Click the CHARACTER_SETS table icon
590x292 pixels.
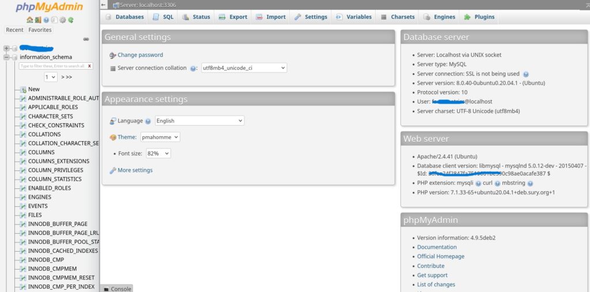click(x=23, y=117)
